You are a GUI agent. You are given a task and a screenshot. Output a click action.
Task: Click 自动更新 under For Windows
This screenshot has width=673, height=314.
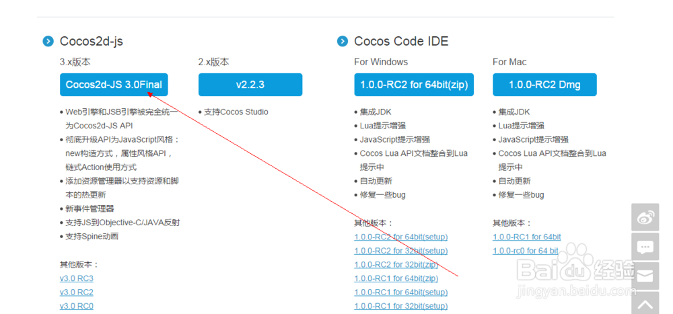click(x=376, y=181)
